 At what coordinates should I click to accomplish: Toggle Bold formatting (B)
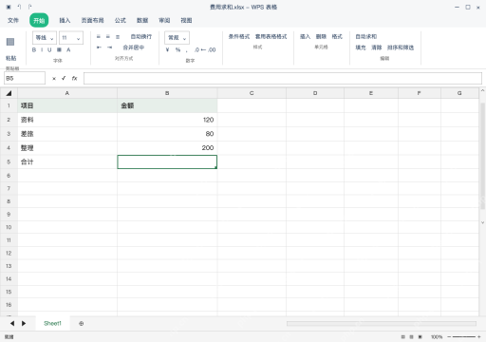tap(34, 49)
